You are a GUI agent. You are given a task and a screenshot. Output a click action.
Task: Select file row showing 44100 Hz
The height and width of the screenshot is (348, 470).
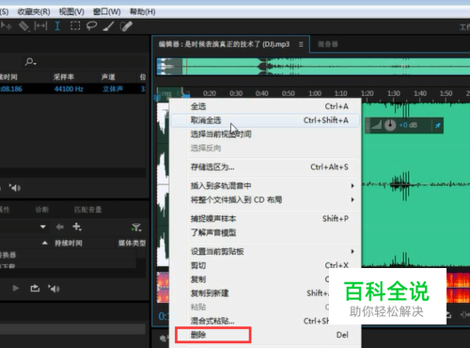click(72, 89)
